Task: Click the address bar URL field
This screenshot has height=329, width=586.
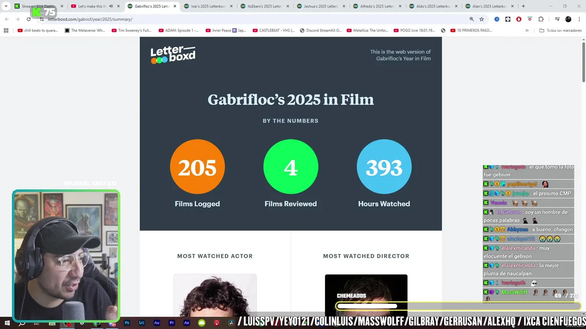Action: pyautogui.click(x=252, y=19)
